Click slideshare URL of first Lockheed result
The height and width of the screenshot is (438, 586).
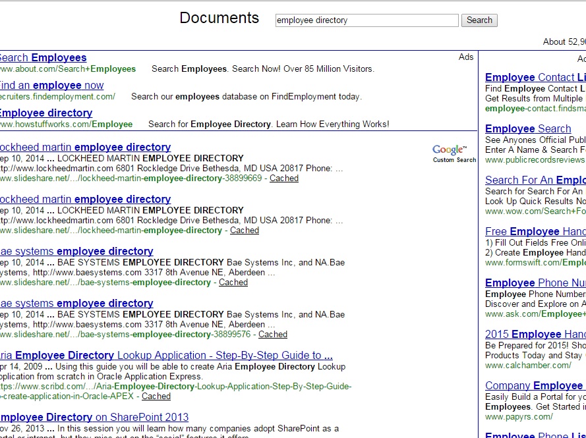[x=131, y=178]
